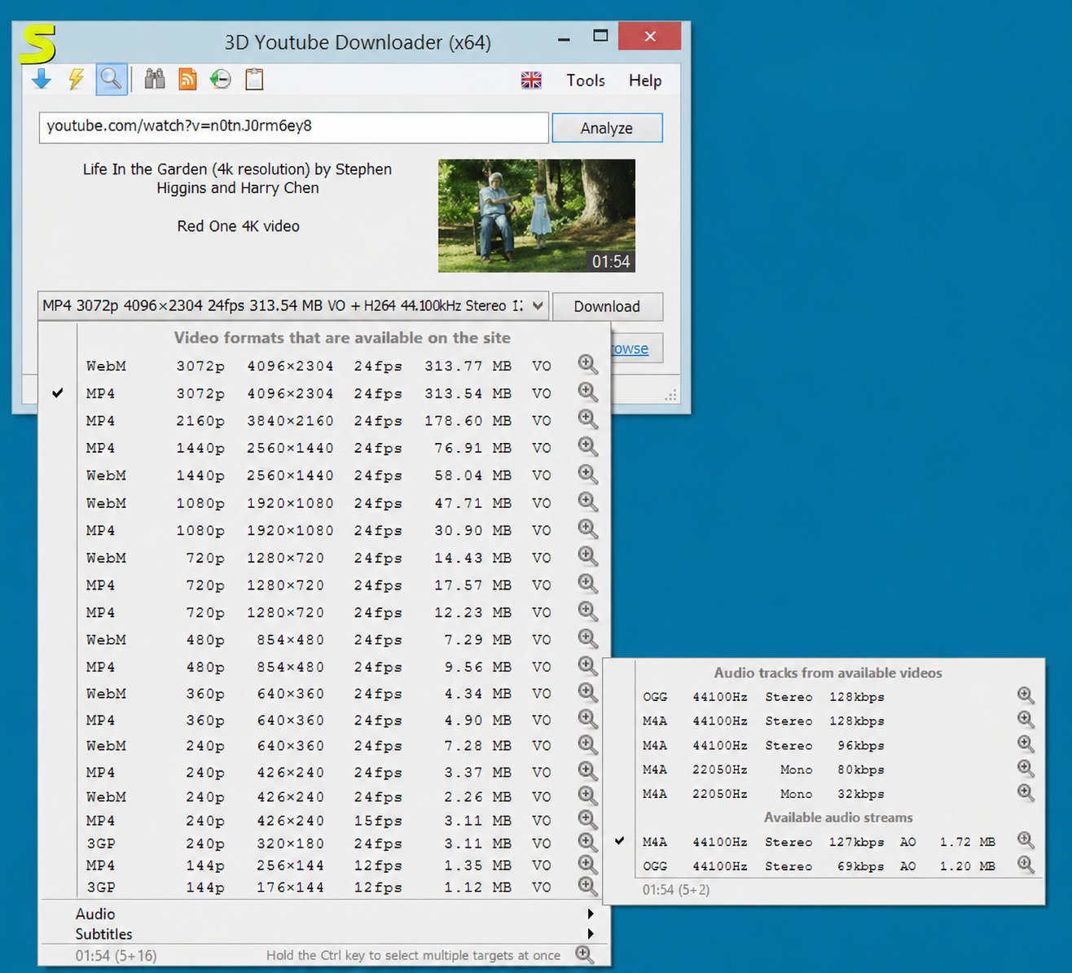
Task: Select the WebM 240p 640×360 7.28 MB row
Action: coord(324,746)
